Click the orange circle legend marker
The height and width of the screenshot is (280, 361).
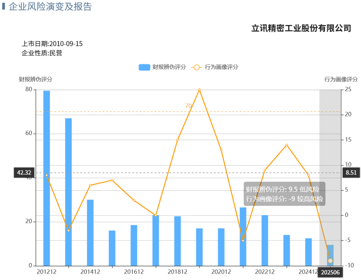pyautogui.click(x=197, y=67)
